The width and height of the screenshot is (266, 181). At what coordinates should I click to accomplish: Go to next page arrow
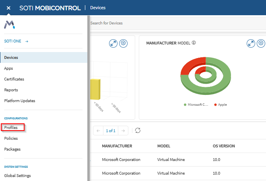pyautogui.click(x=123, y=131)
